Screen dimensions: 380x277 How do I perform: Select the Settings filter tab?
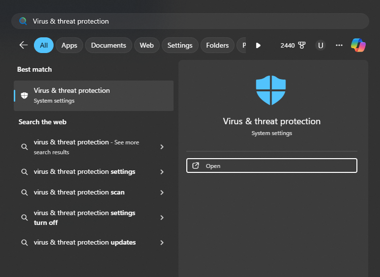(x=180, y=45)
